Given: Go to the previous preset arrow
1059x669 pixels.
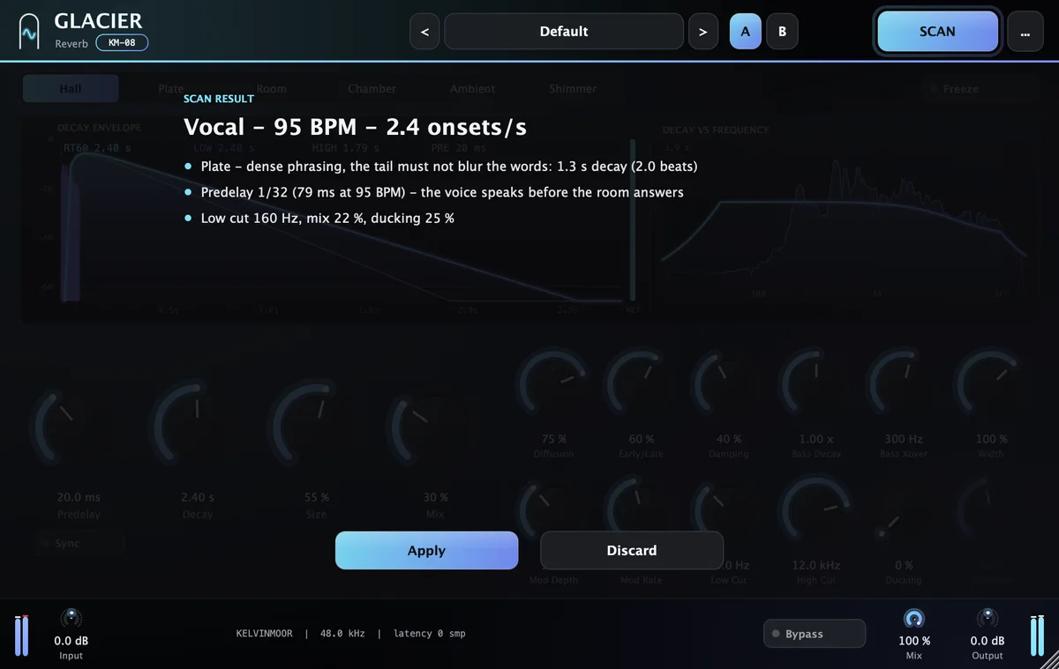Looking at the screenshot, I should 424,32.
